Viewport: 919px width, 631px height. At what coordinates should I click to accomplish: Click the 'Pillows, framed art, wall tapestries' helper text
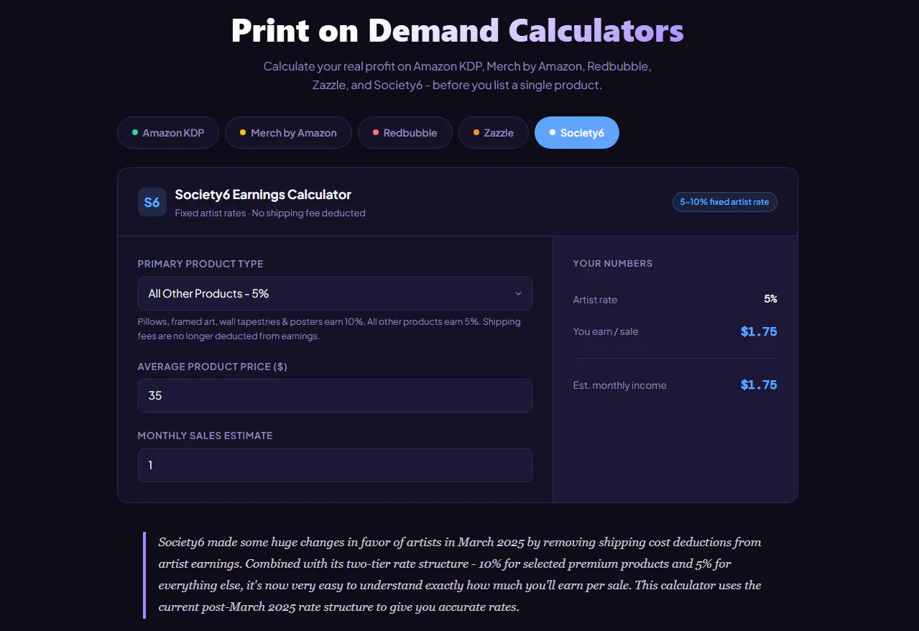329,328
